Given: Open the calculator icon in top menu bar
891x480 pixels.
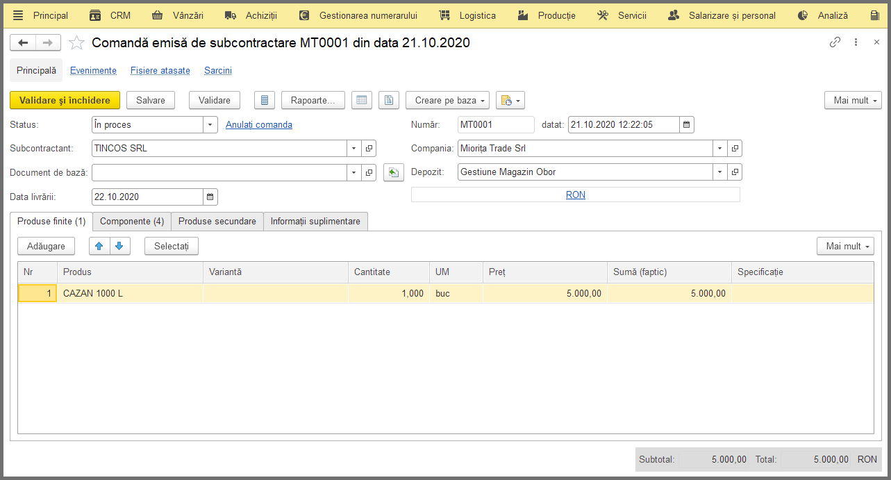Looking at the screenshot, I should pyautogui.click(x=874, y=15).
